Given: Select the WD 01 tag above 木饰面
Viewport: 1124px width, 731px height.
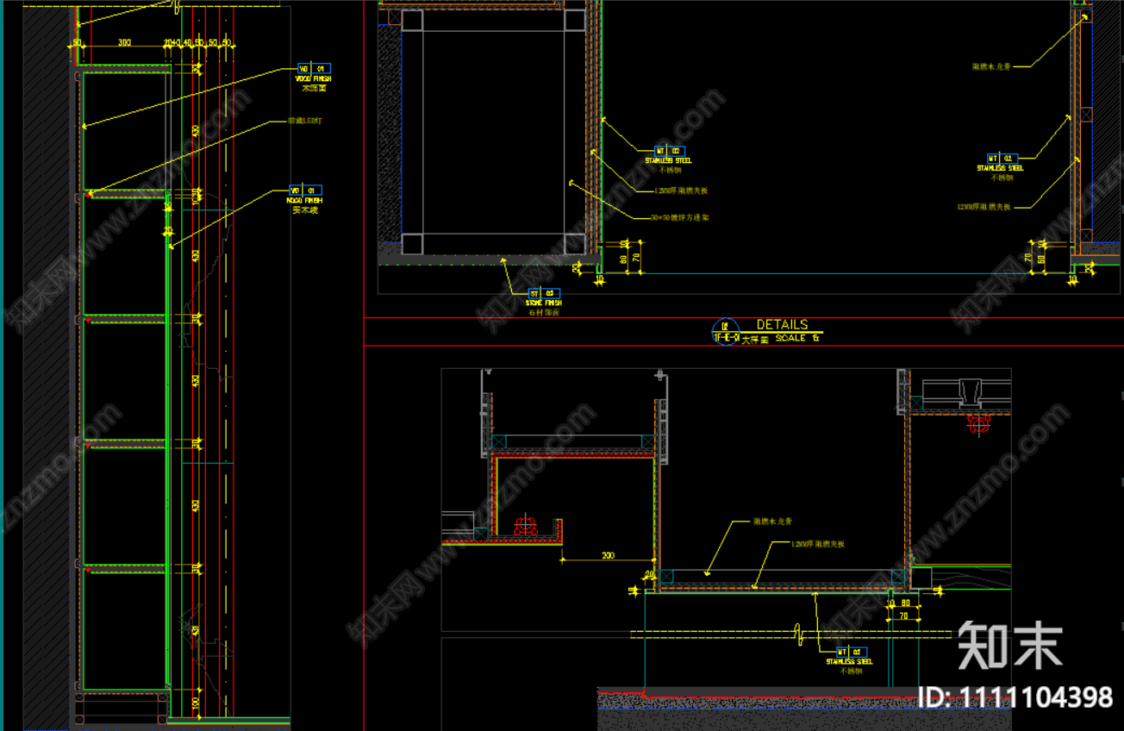Looking at the screenshot, I should point(314,68).
